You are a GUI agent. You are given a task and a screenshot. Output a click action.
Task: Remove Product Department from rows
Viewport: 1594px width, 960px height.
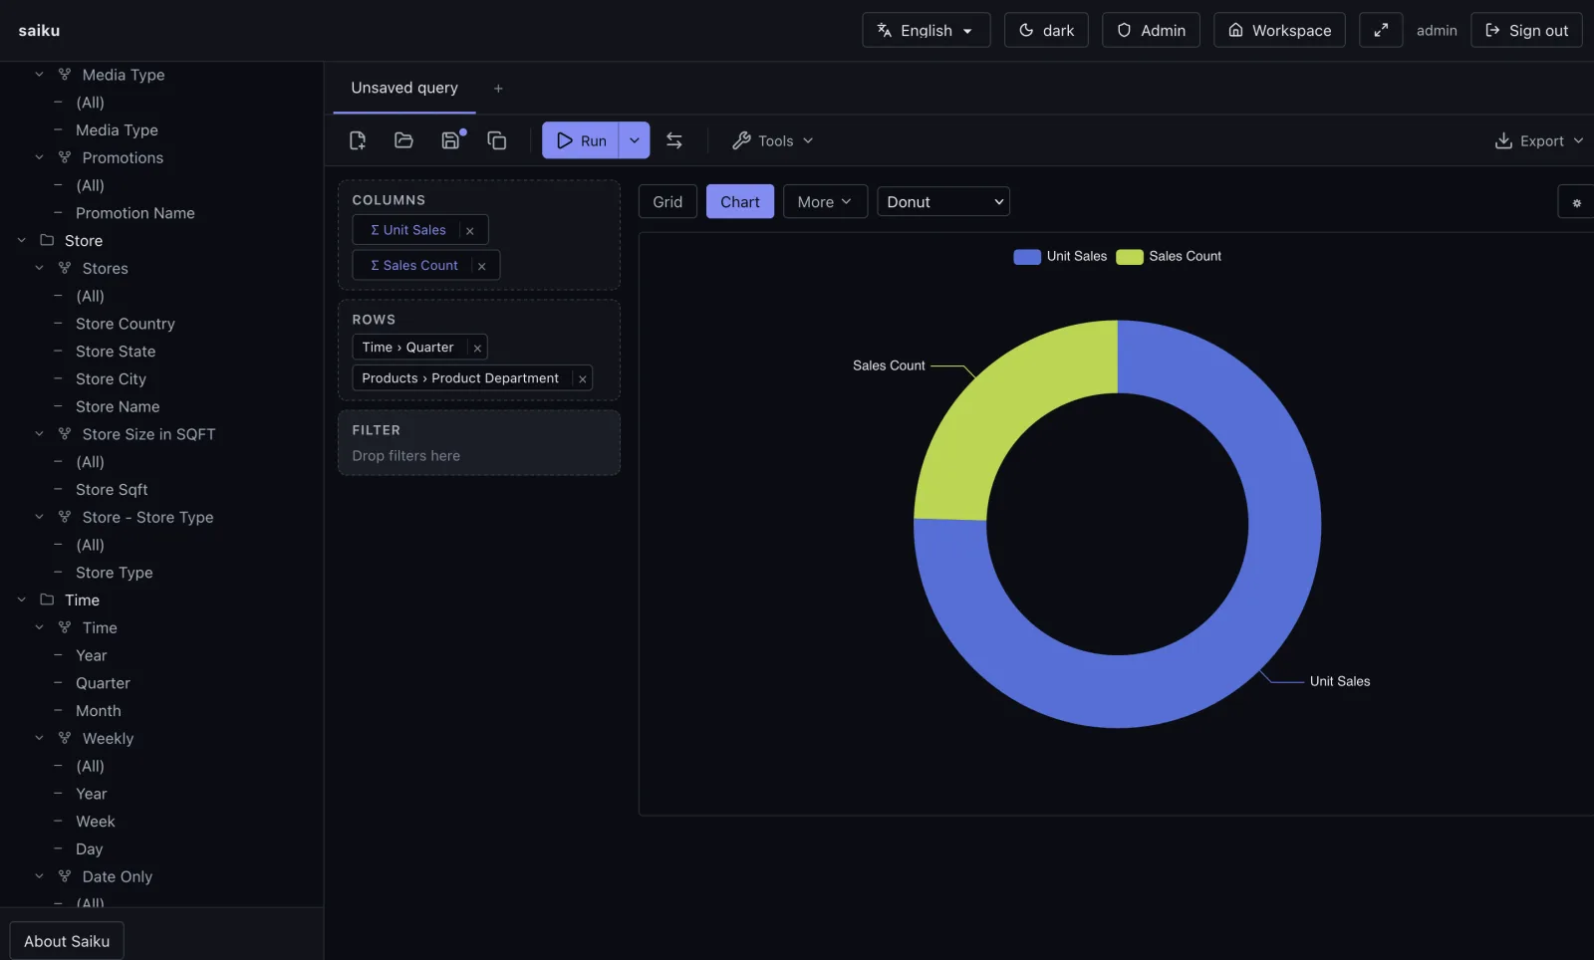click(x=583, y=378)
